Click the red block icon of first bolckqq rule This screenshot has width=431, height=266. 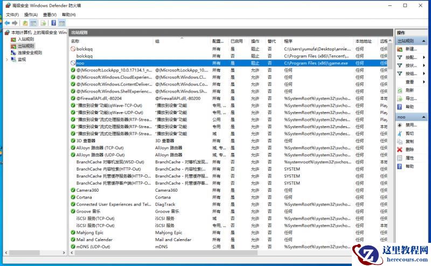(x=73, y=49)
